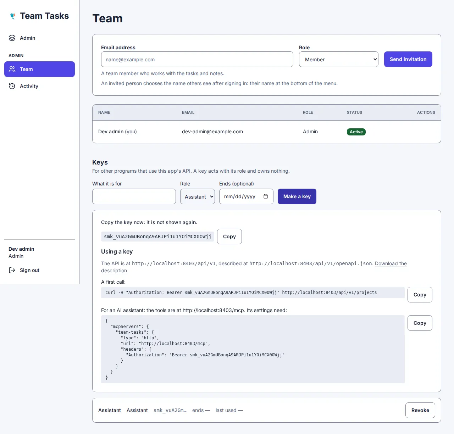Click the Dev admin (you) name cell

pos(117,132)
